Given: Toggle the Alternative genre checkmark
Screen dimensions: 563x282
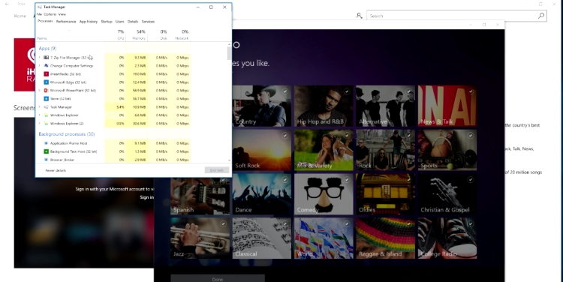Looking at the screenshot, I should [x=408, y=91].
